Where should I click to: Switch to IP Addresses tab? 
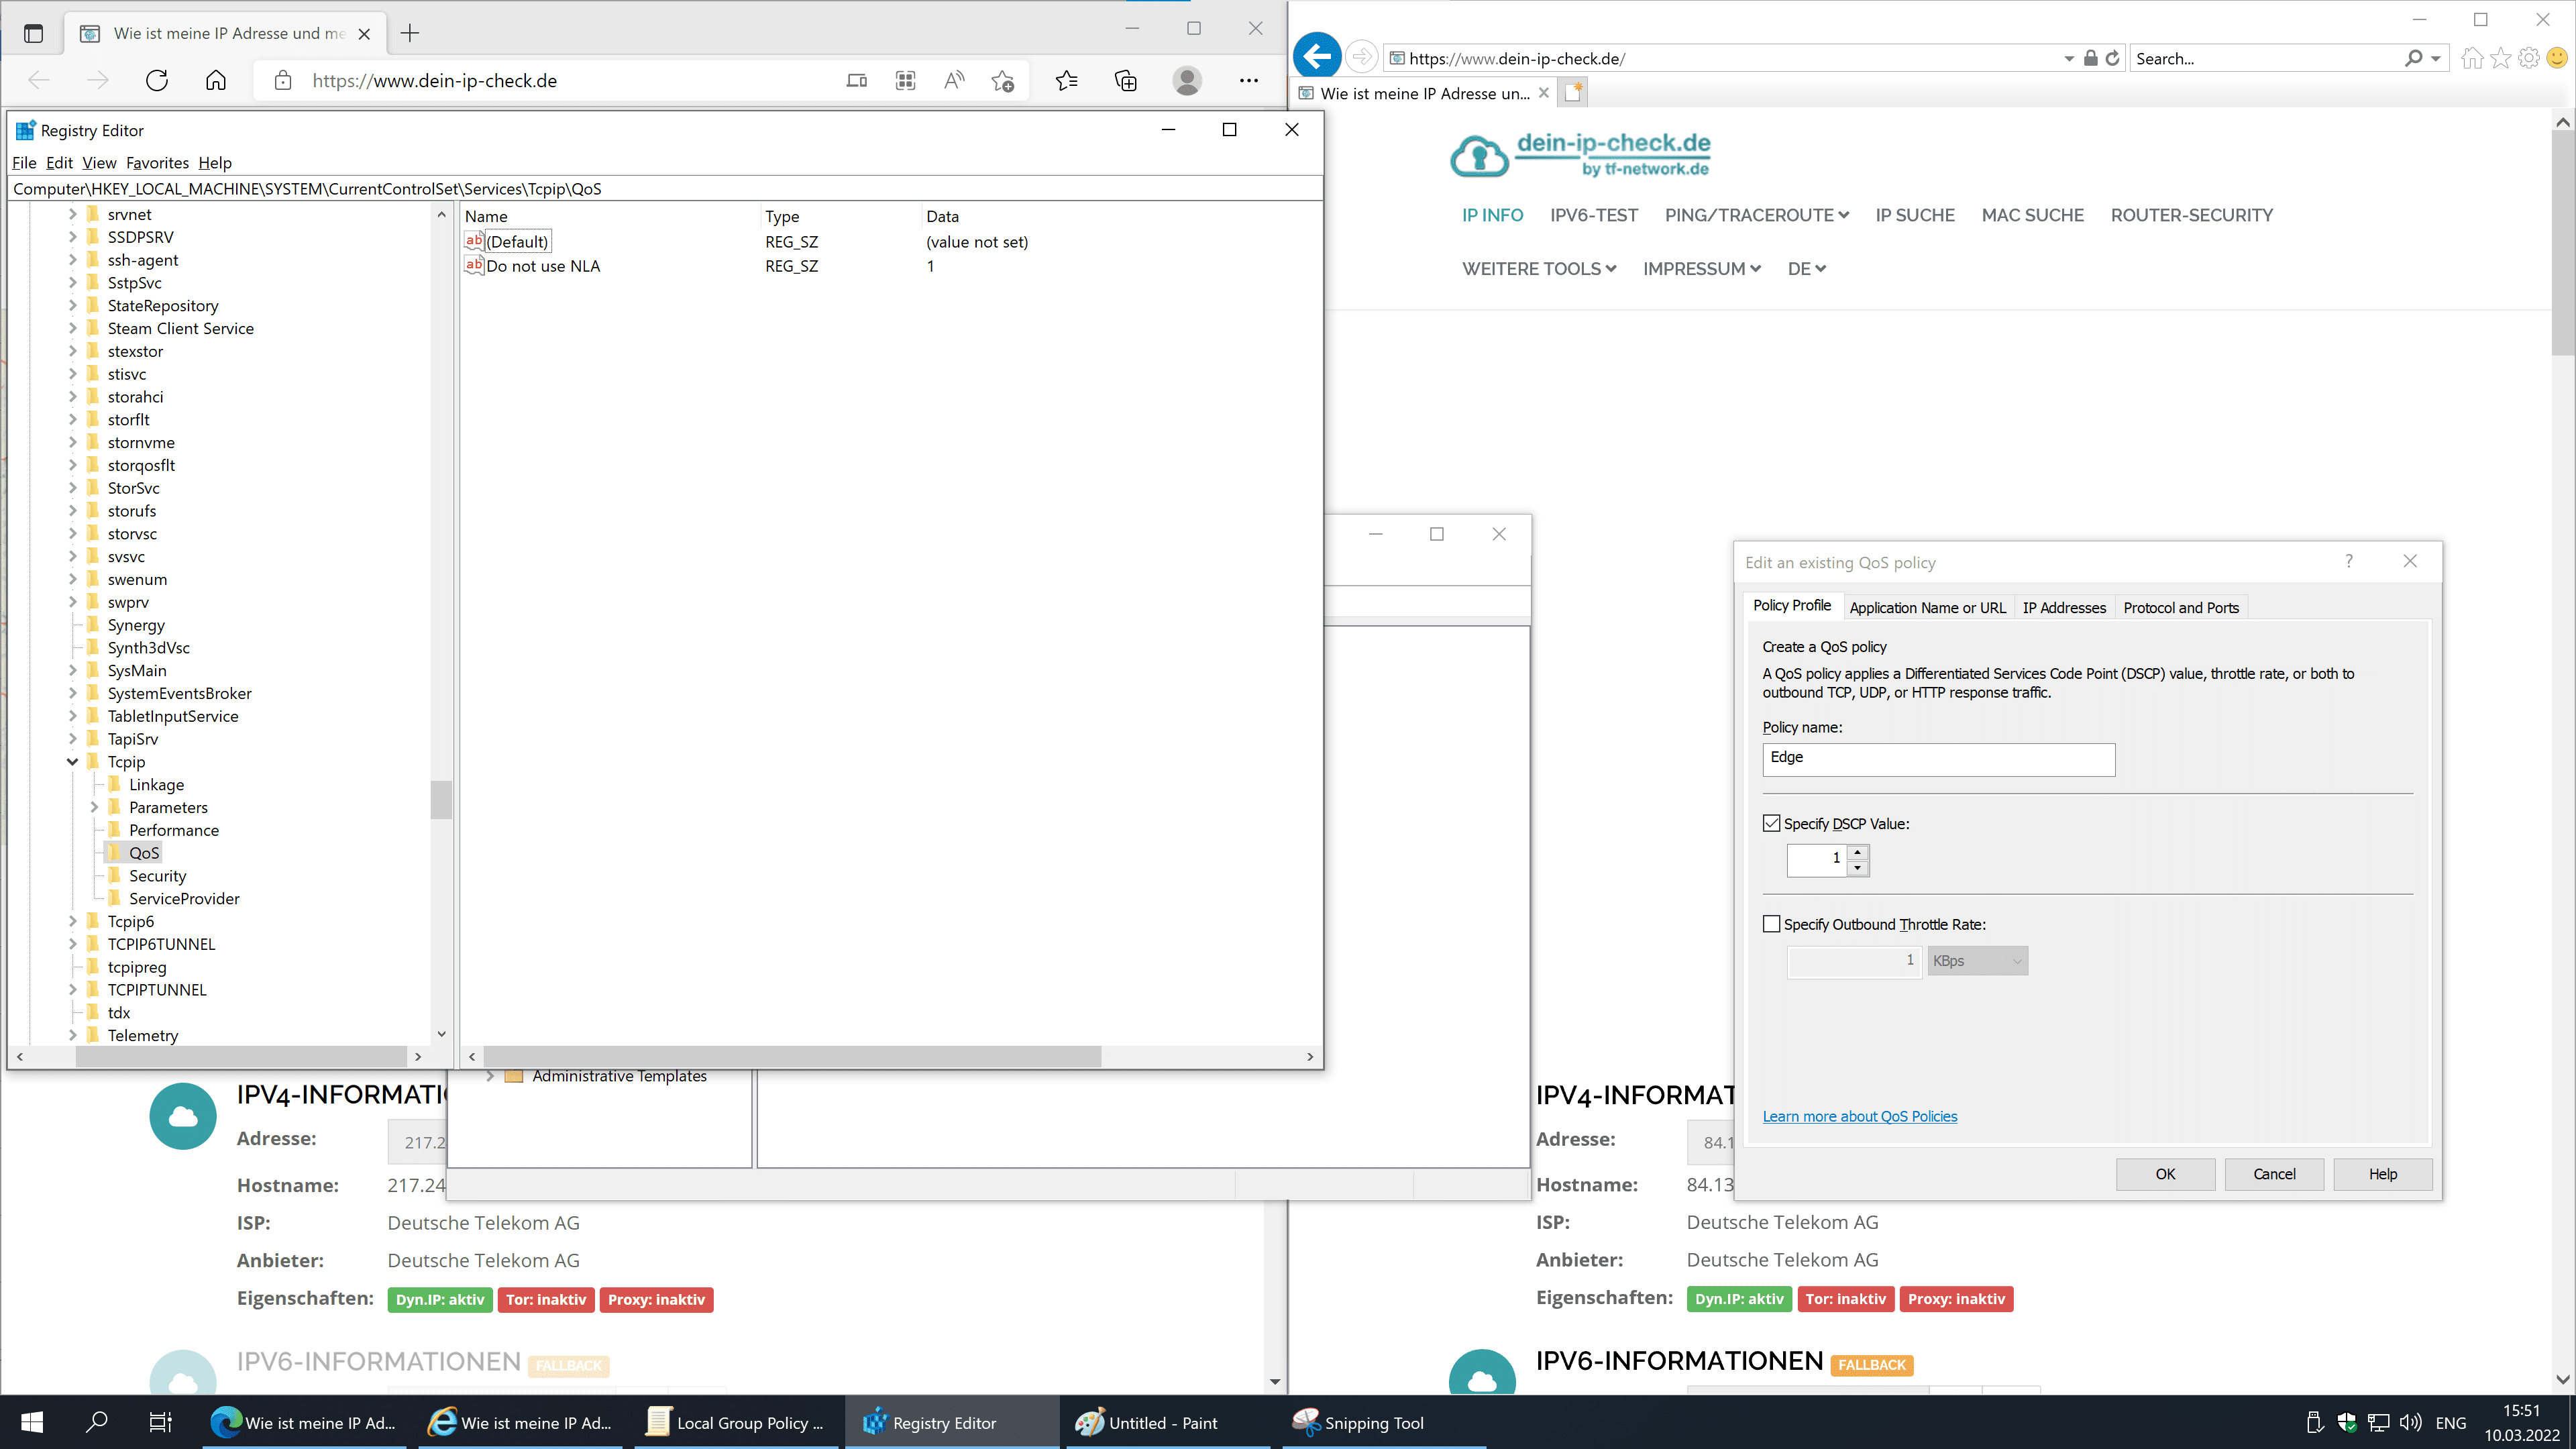(2064, 607)
